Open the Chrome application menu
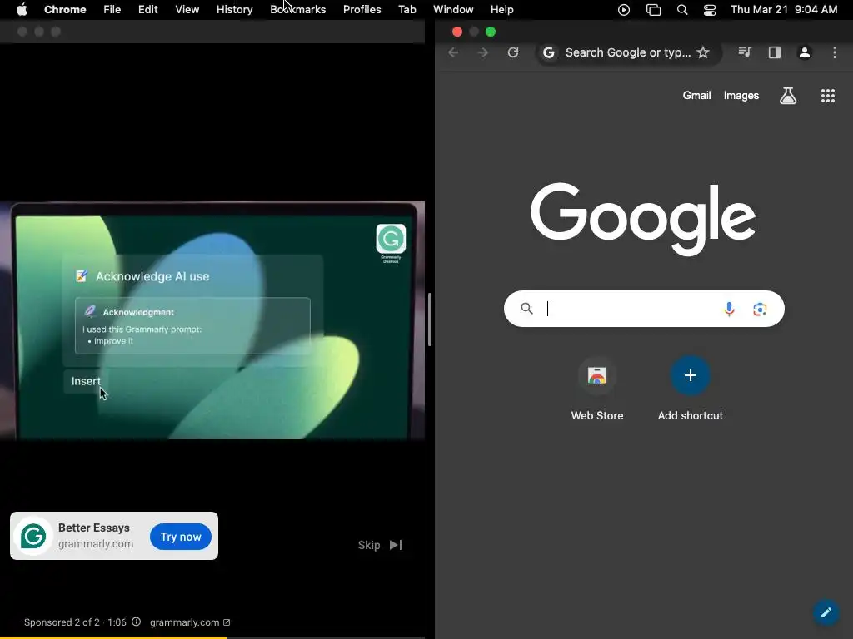 [65, 9]
